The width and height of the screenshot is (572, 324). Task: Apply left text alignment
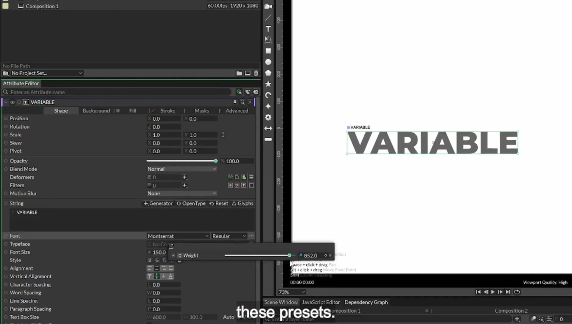(150, 268)
